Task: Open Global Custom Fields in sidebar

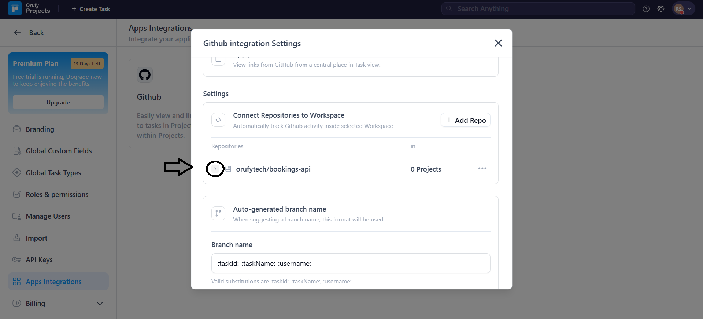Action: point(59,151)
